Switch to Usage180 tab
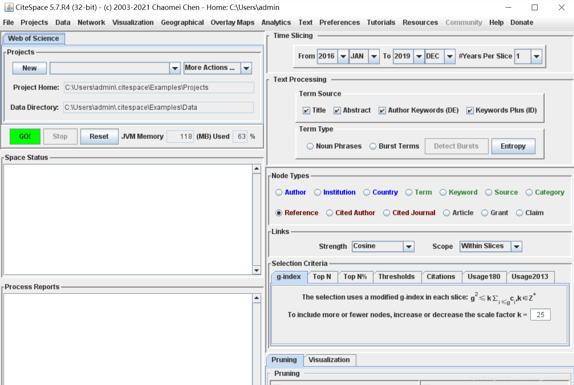This screenshot has height=385, width=574. (x=484, y=277)
